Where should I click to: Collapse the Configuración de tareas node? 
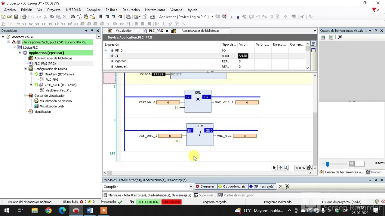[x=26, y=69]
